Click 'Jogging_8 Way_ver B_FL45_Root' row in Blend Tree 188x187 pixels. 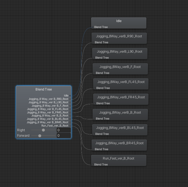tap(48, 109)
